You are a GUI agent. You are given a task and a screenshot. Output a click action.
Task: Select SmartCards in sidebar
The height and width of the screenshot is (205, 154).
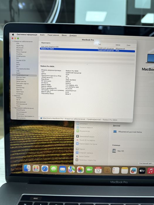21,110
